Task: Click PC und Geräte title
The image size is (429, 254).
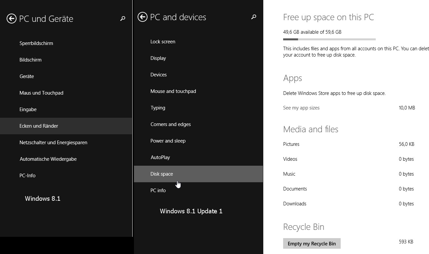Action: 46,19
